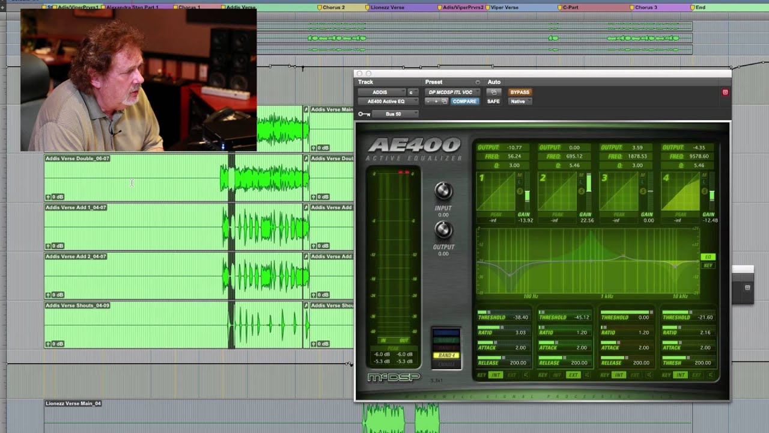The width and height of the screenshot is (769, 433).
Task: Open the insert position c dropdown
Action: coord(413,93)
